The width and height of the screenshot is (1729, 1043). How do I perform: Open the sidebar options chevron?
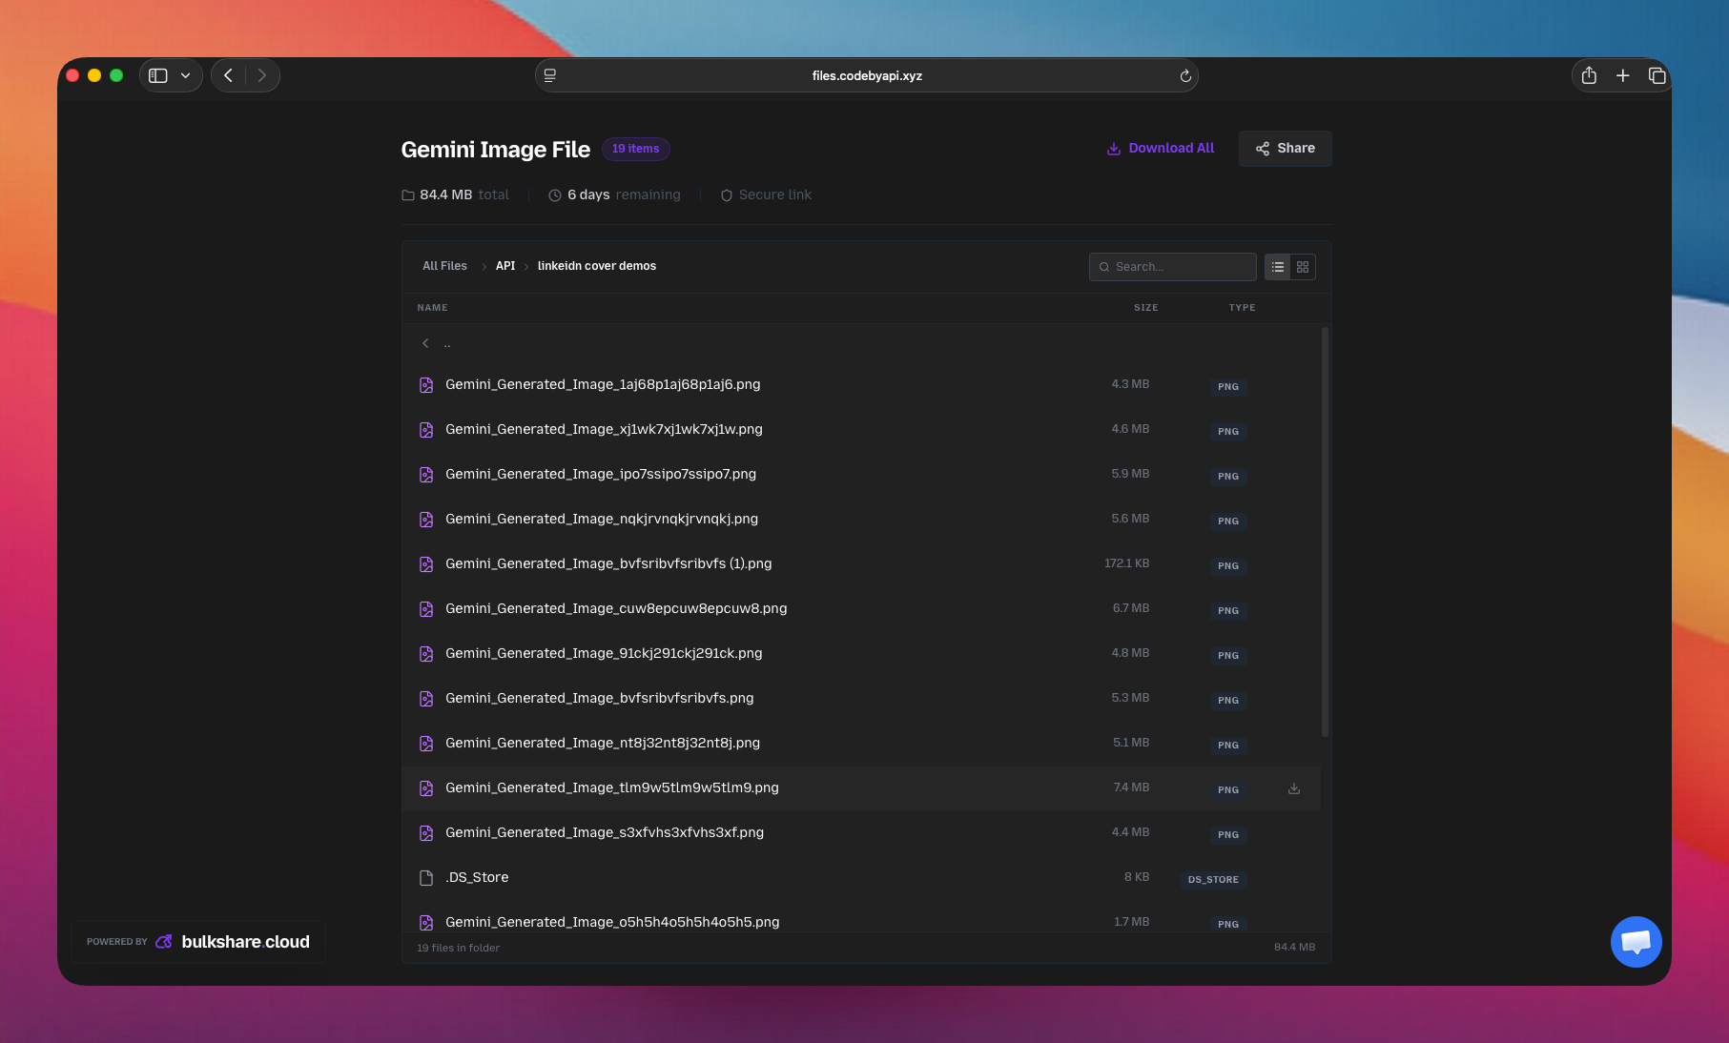[x=185, y=75]
